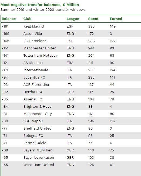141x176 pixels.
Task: Select the West Ham United club name
Action: click(39, 165)
